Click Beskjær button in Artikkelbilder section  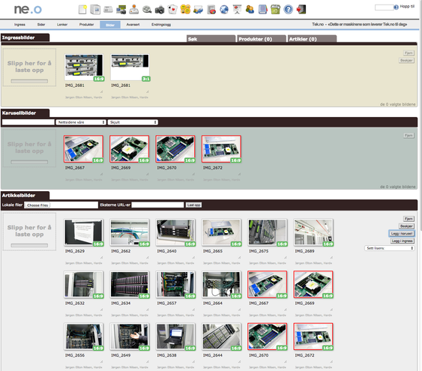click(x=406, y=226)
